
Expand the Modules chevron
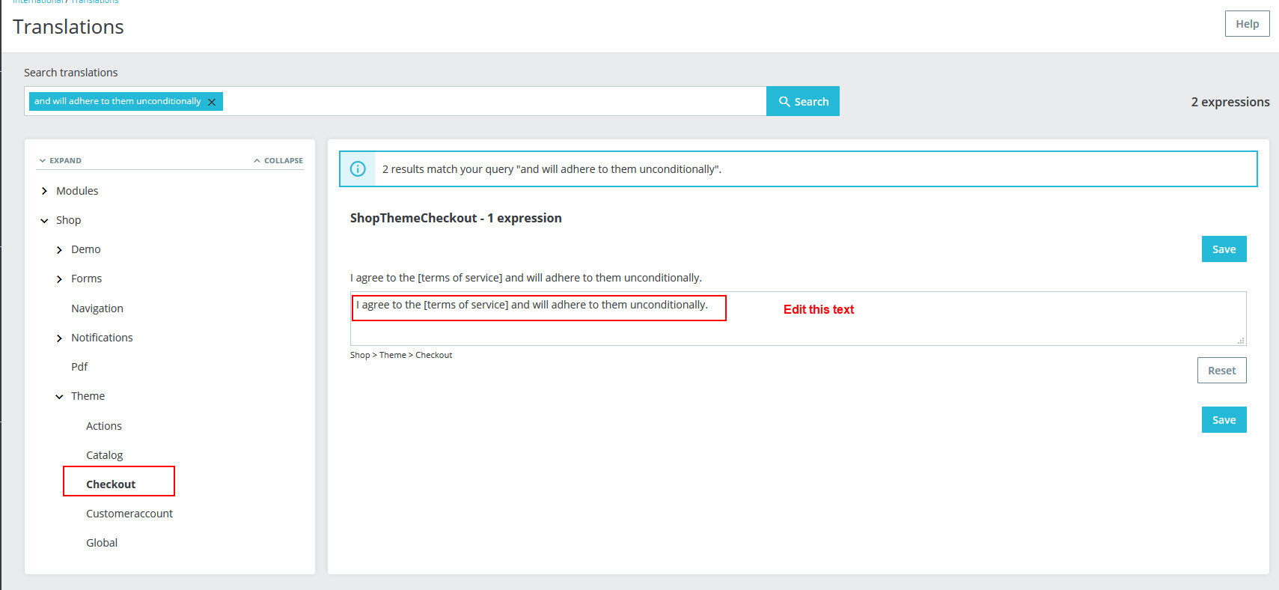(44, 191)
